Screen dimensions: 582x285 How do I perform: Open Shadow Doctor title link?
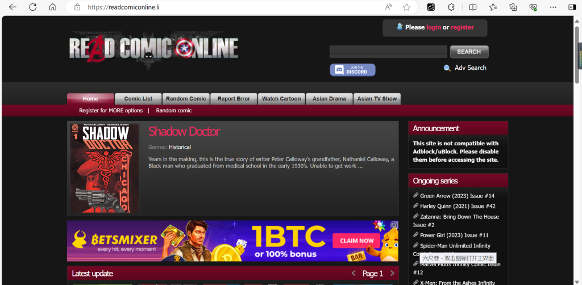pos(184,132)
